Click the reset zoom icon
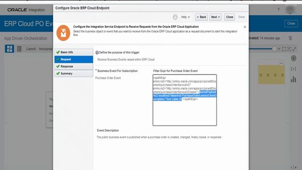This screenshot has height=170, width=302. 289,49
